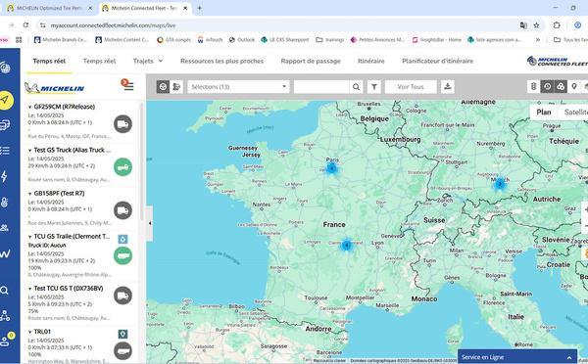Open the live navigation arrow sidebar icon
The image size is (588, 364).
click(5, 100)
